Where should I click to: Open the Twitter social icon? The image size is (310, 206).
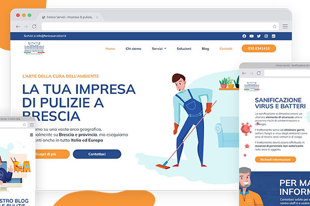tap(259, 36)
